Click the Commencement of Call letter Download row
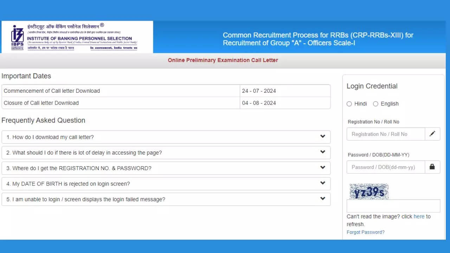 tap(166, 91)
